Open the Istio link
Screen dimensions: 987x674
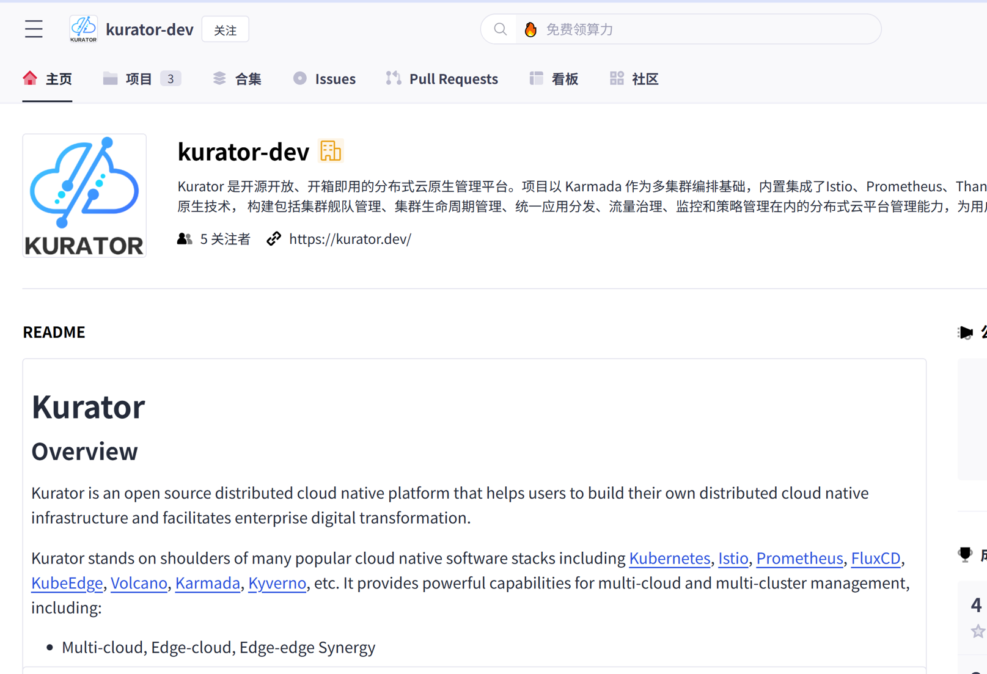733,558
